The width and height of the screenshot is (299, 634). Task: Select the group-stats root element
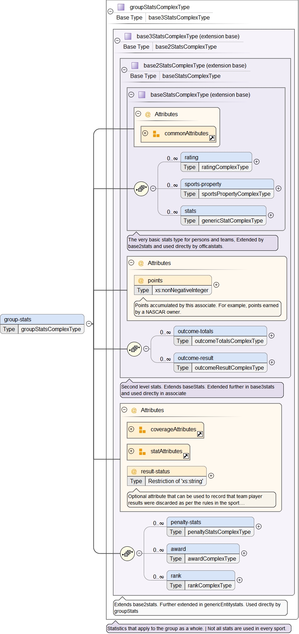pyautogui.click(x=42, y=320)
